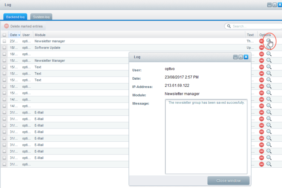Image resolution: width=282 pixels, height=188 pixels.
Task: Click magnifier icon for Newsletter Manager row
Action: (x=269, y=61)
